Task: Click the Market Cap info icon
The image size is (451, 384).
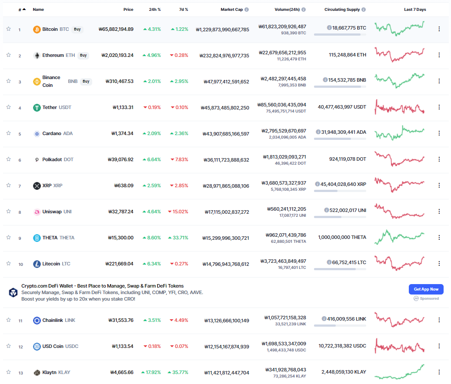Action: pos(247,10)
